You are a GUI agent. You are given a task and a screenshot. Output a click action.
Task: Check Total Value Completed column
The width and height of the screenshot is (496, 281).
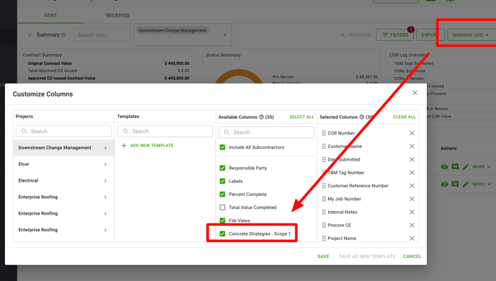click(x=222, y=208)
